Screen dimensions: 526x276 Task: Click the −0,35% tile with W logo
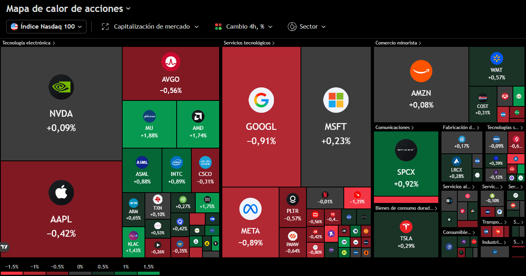[x=180, y=246]
